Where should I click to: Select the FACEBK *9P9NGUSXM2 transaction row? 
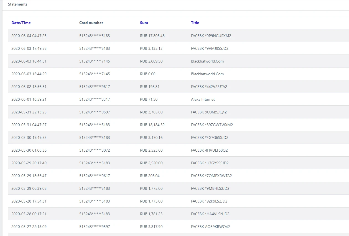(179, 36)
